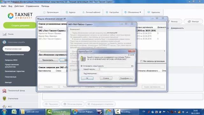
Task: Click the Почта mail icon in the sidebar
Action: tap(4, 34)
